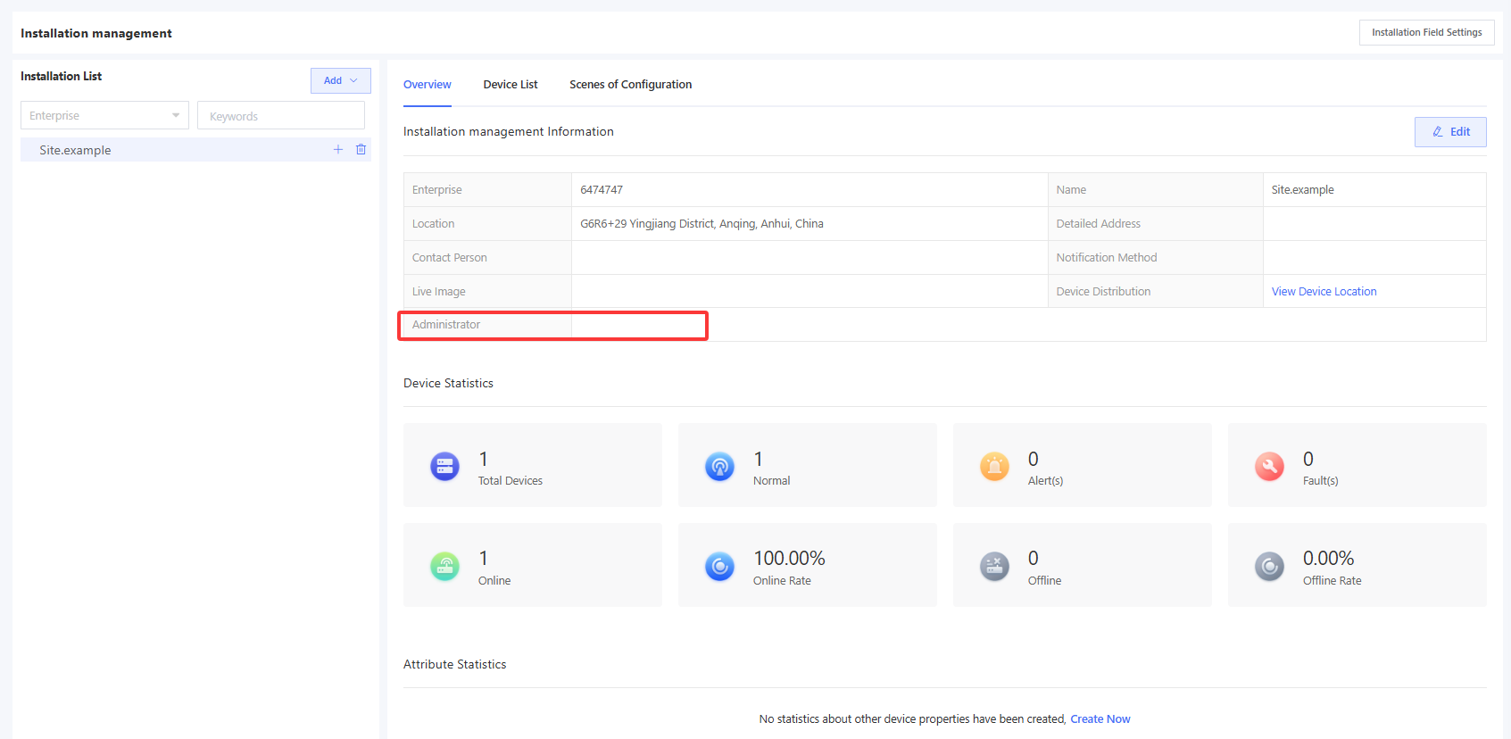1511x739 pixels.
Task: Switch to the Device List tab
Action: point(511,85)
